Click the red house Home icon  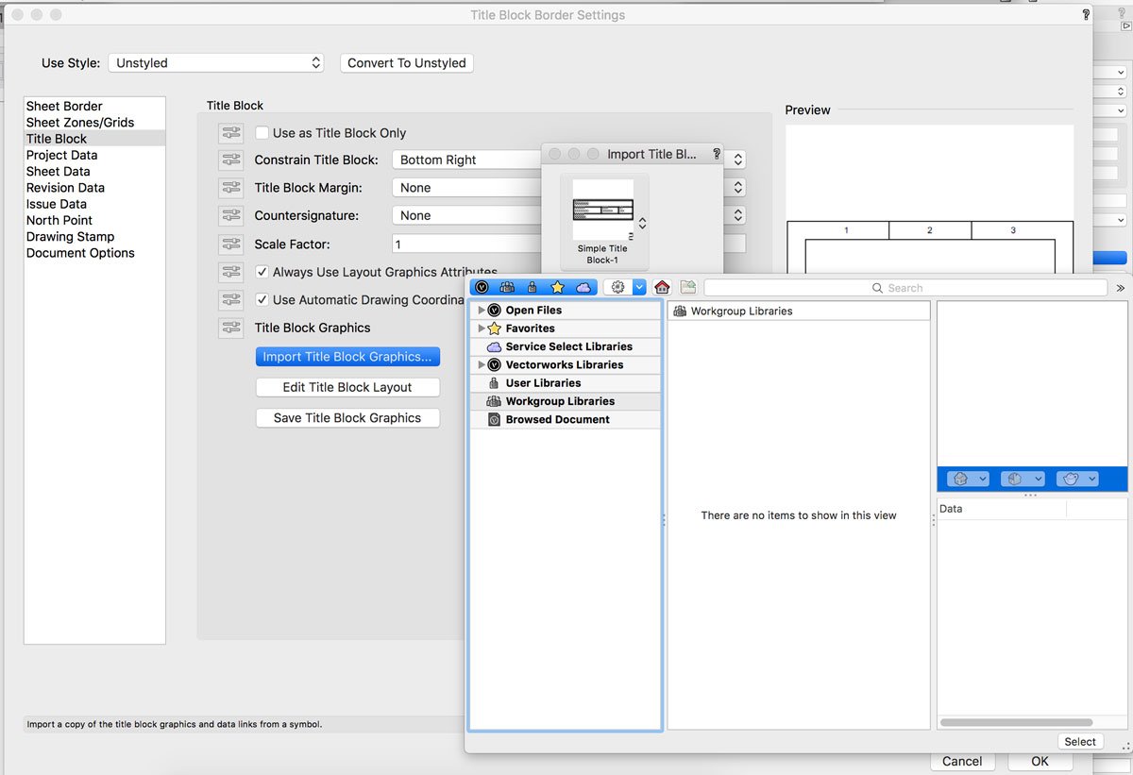[662, 288]
